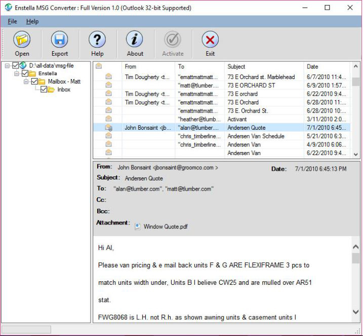The height and width of the screenshot is (336, 363).
Task: Click the "heather@tlumb... recipient cell
Action: [199, 119]
